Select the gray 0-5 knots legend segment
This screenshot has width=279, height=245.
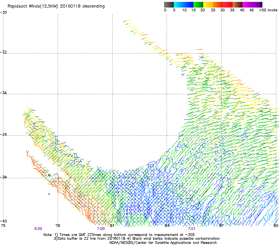pyautogui.click(x=169, y=5)
